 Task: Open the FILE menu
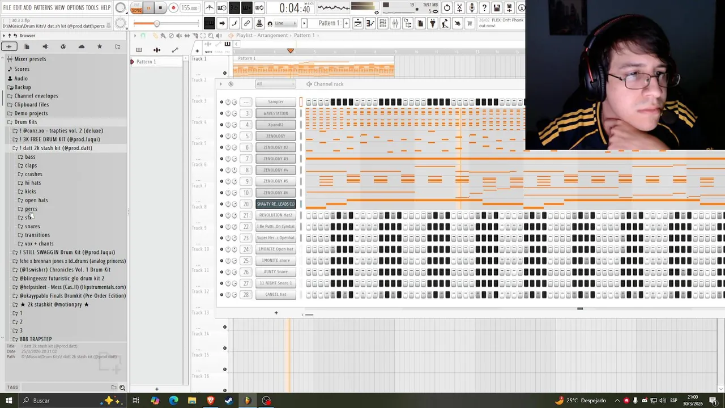7,8
